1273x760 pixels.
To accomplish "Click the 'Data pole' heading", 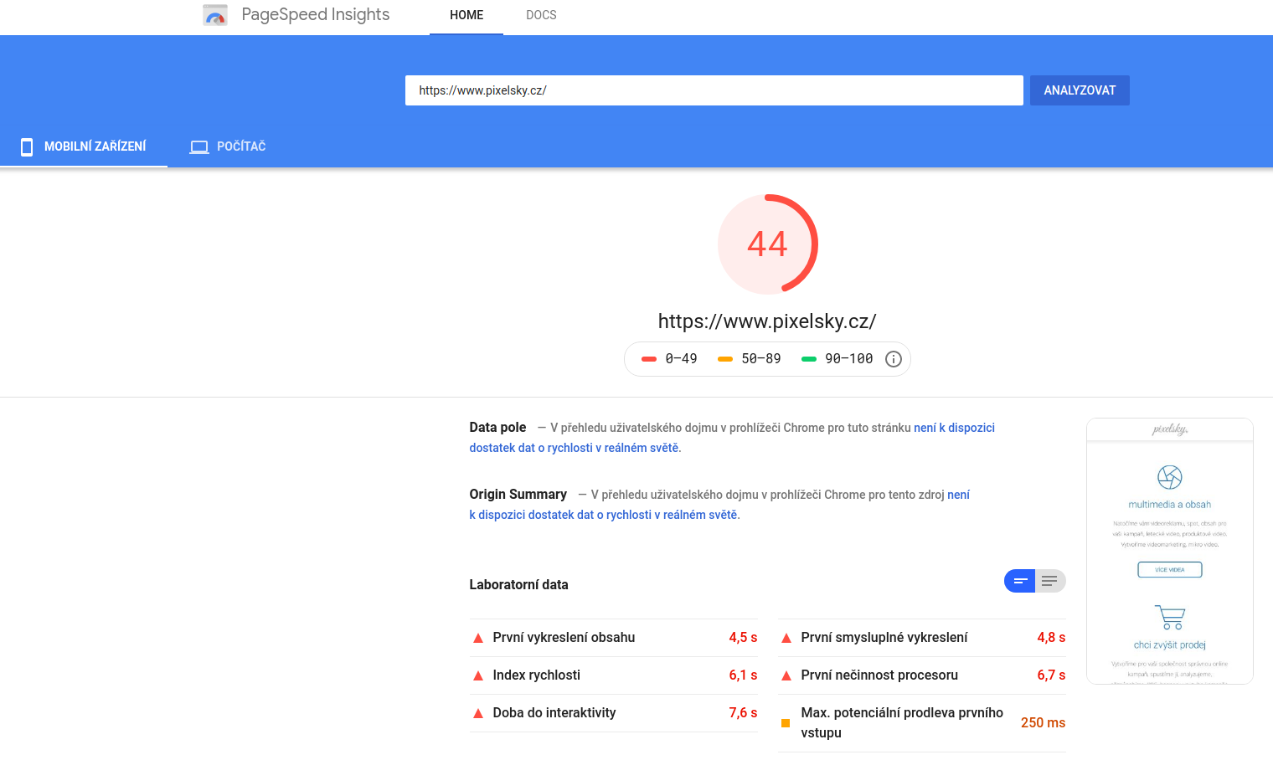I will click(497, 428).
